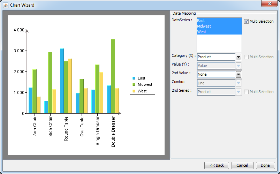Select Midwest in DataSeries list
Screen dimensions: 280x174
coord(219,26)
